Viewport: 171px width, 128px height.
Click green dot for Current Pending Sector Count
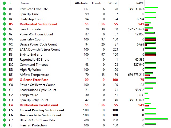pos(4,110)
